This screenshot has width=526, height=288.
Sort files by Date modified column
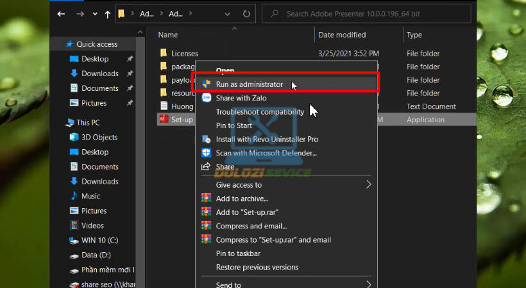[x=342, y=35]
